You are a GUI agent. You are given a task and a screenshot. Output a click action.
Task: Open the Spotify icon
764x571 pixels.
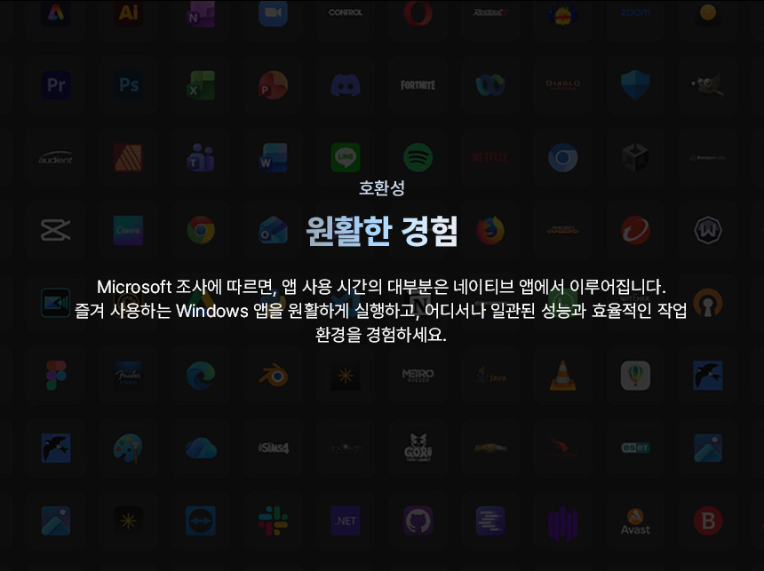(x=418, y=157)
